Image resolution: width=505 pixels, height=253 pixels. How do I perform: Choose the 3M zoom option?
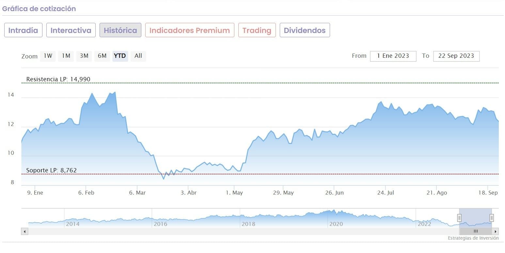pos(84,56)
